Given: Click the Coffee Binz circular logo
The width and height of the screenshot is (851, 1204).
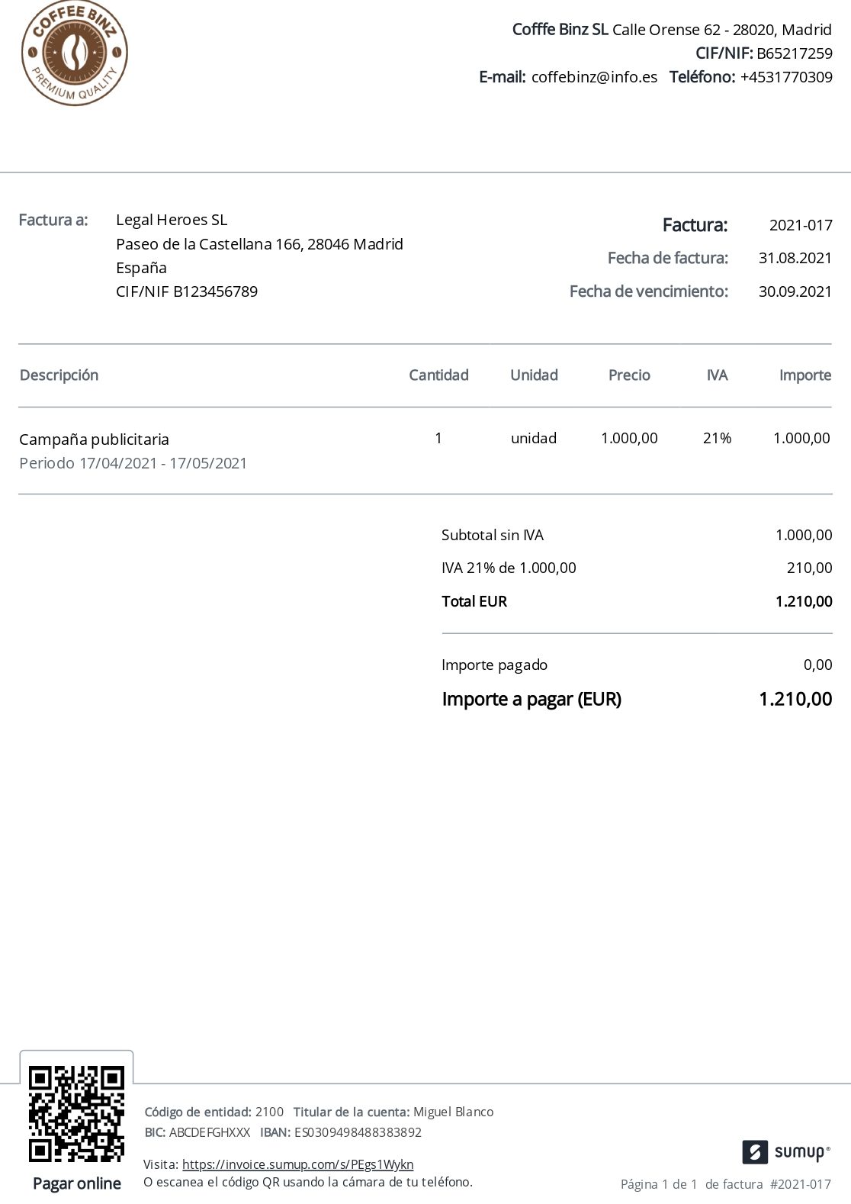Looking at the screenshot, I should [x=75, y=53].
